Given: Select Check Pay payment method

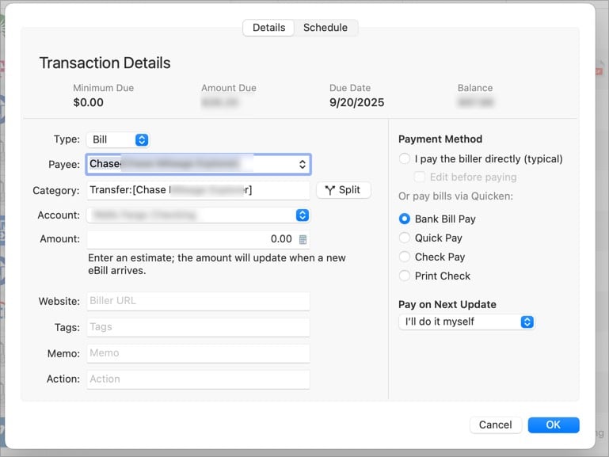Looking at the screenshot, I should tap(405, 257).
